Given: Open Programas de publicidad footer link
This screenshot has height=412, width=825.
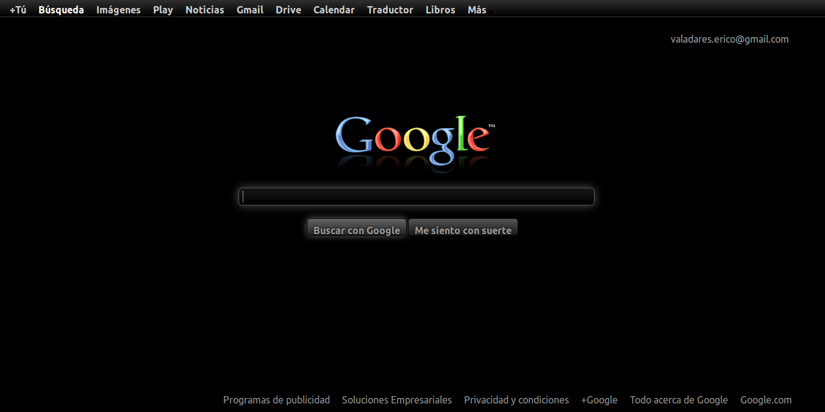Looking at the screenshot, I should click(276, 400).
